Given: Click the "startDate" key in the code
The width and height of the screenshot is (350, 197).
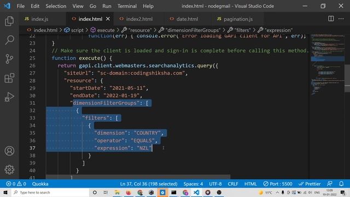Looking at the screenshot, I should pyautogui.click(x=86, y=88).
